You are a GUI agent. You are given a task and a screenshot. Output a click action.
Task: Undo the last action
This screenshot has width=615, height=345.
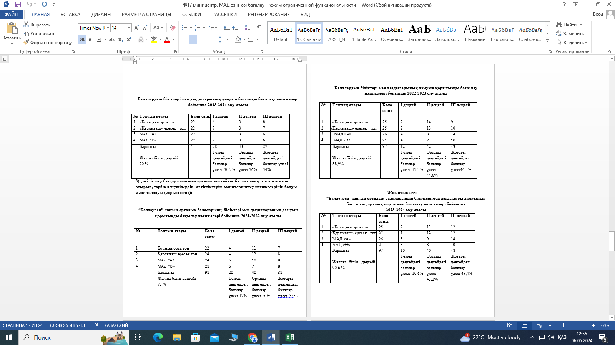[x=29, y=4]
